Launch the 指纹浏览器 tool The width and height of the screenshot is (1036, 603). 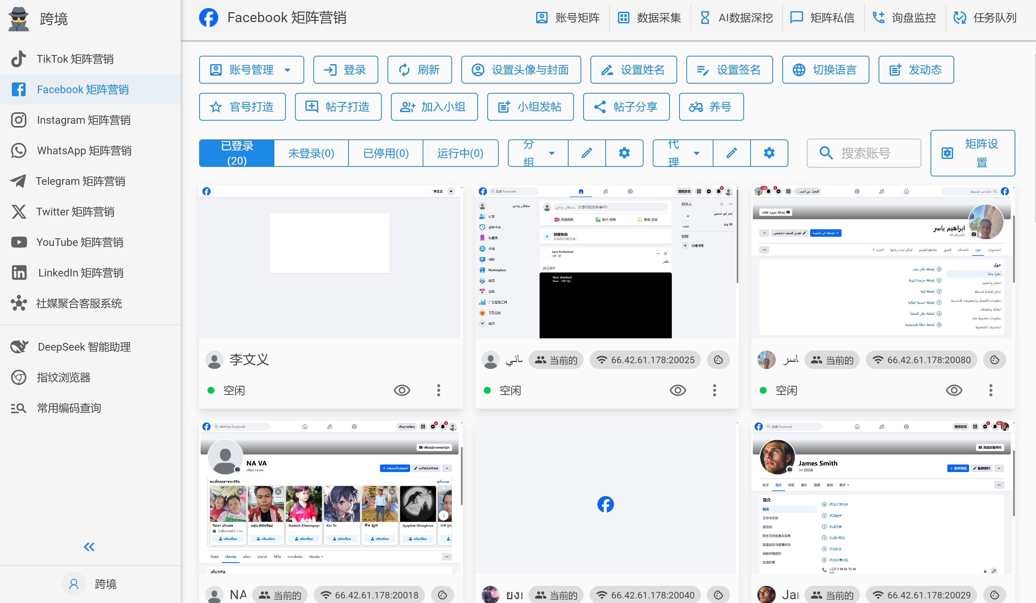click(x=64, y=377)
